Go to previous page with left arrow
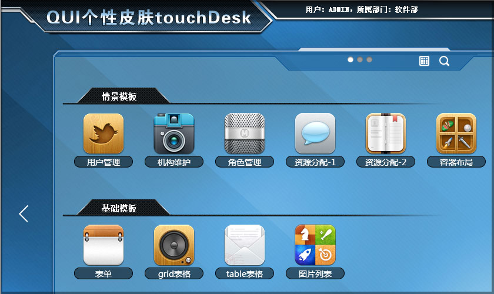 click(24, 213)
